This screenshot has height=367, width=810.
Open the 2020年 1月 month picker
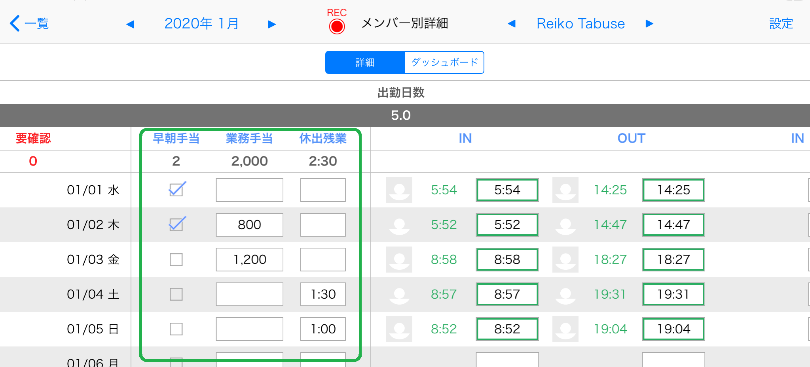pyautogui.click(x=201, y=24)
